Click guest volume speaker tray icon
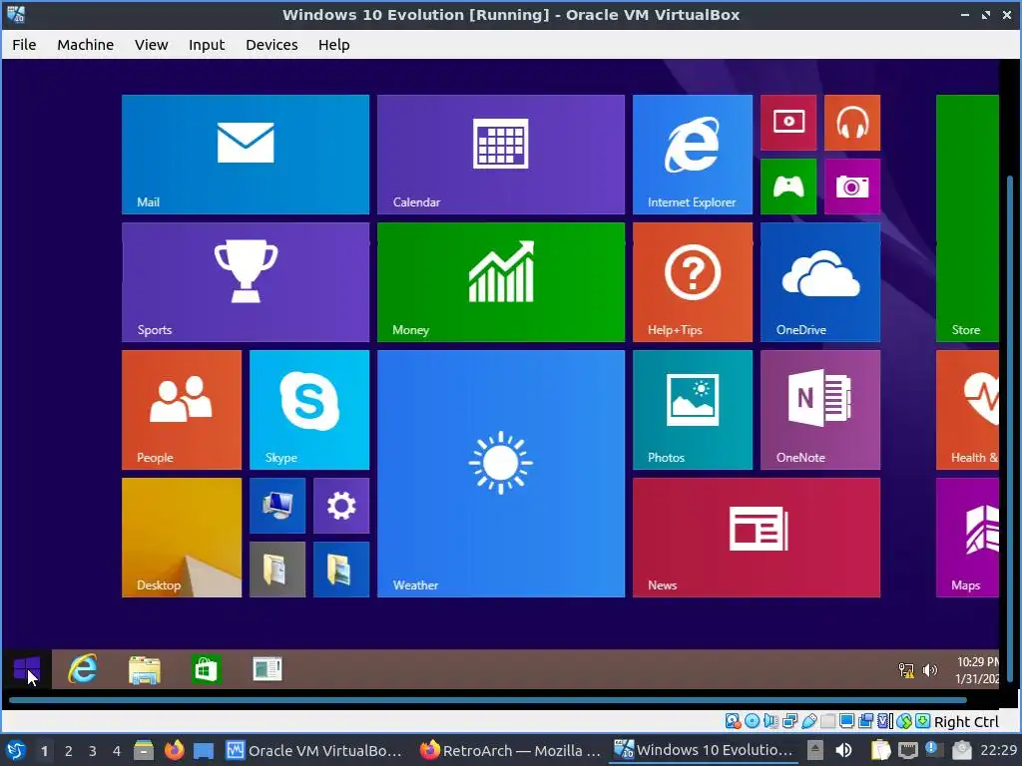This screenshot has width=1022, height=766. click(x=930, y=670)
